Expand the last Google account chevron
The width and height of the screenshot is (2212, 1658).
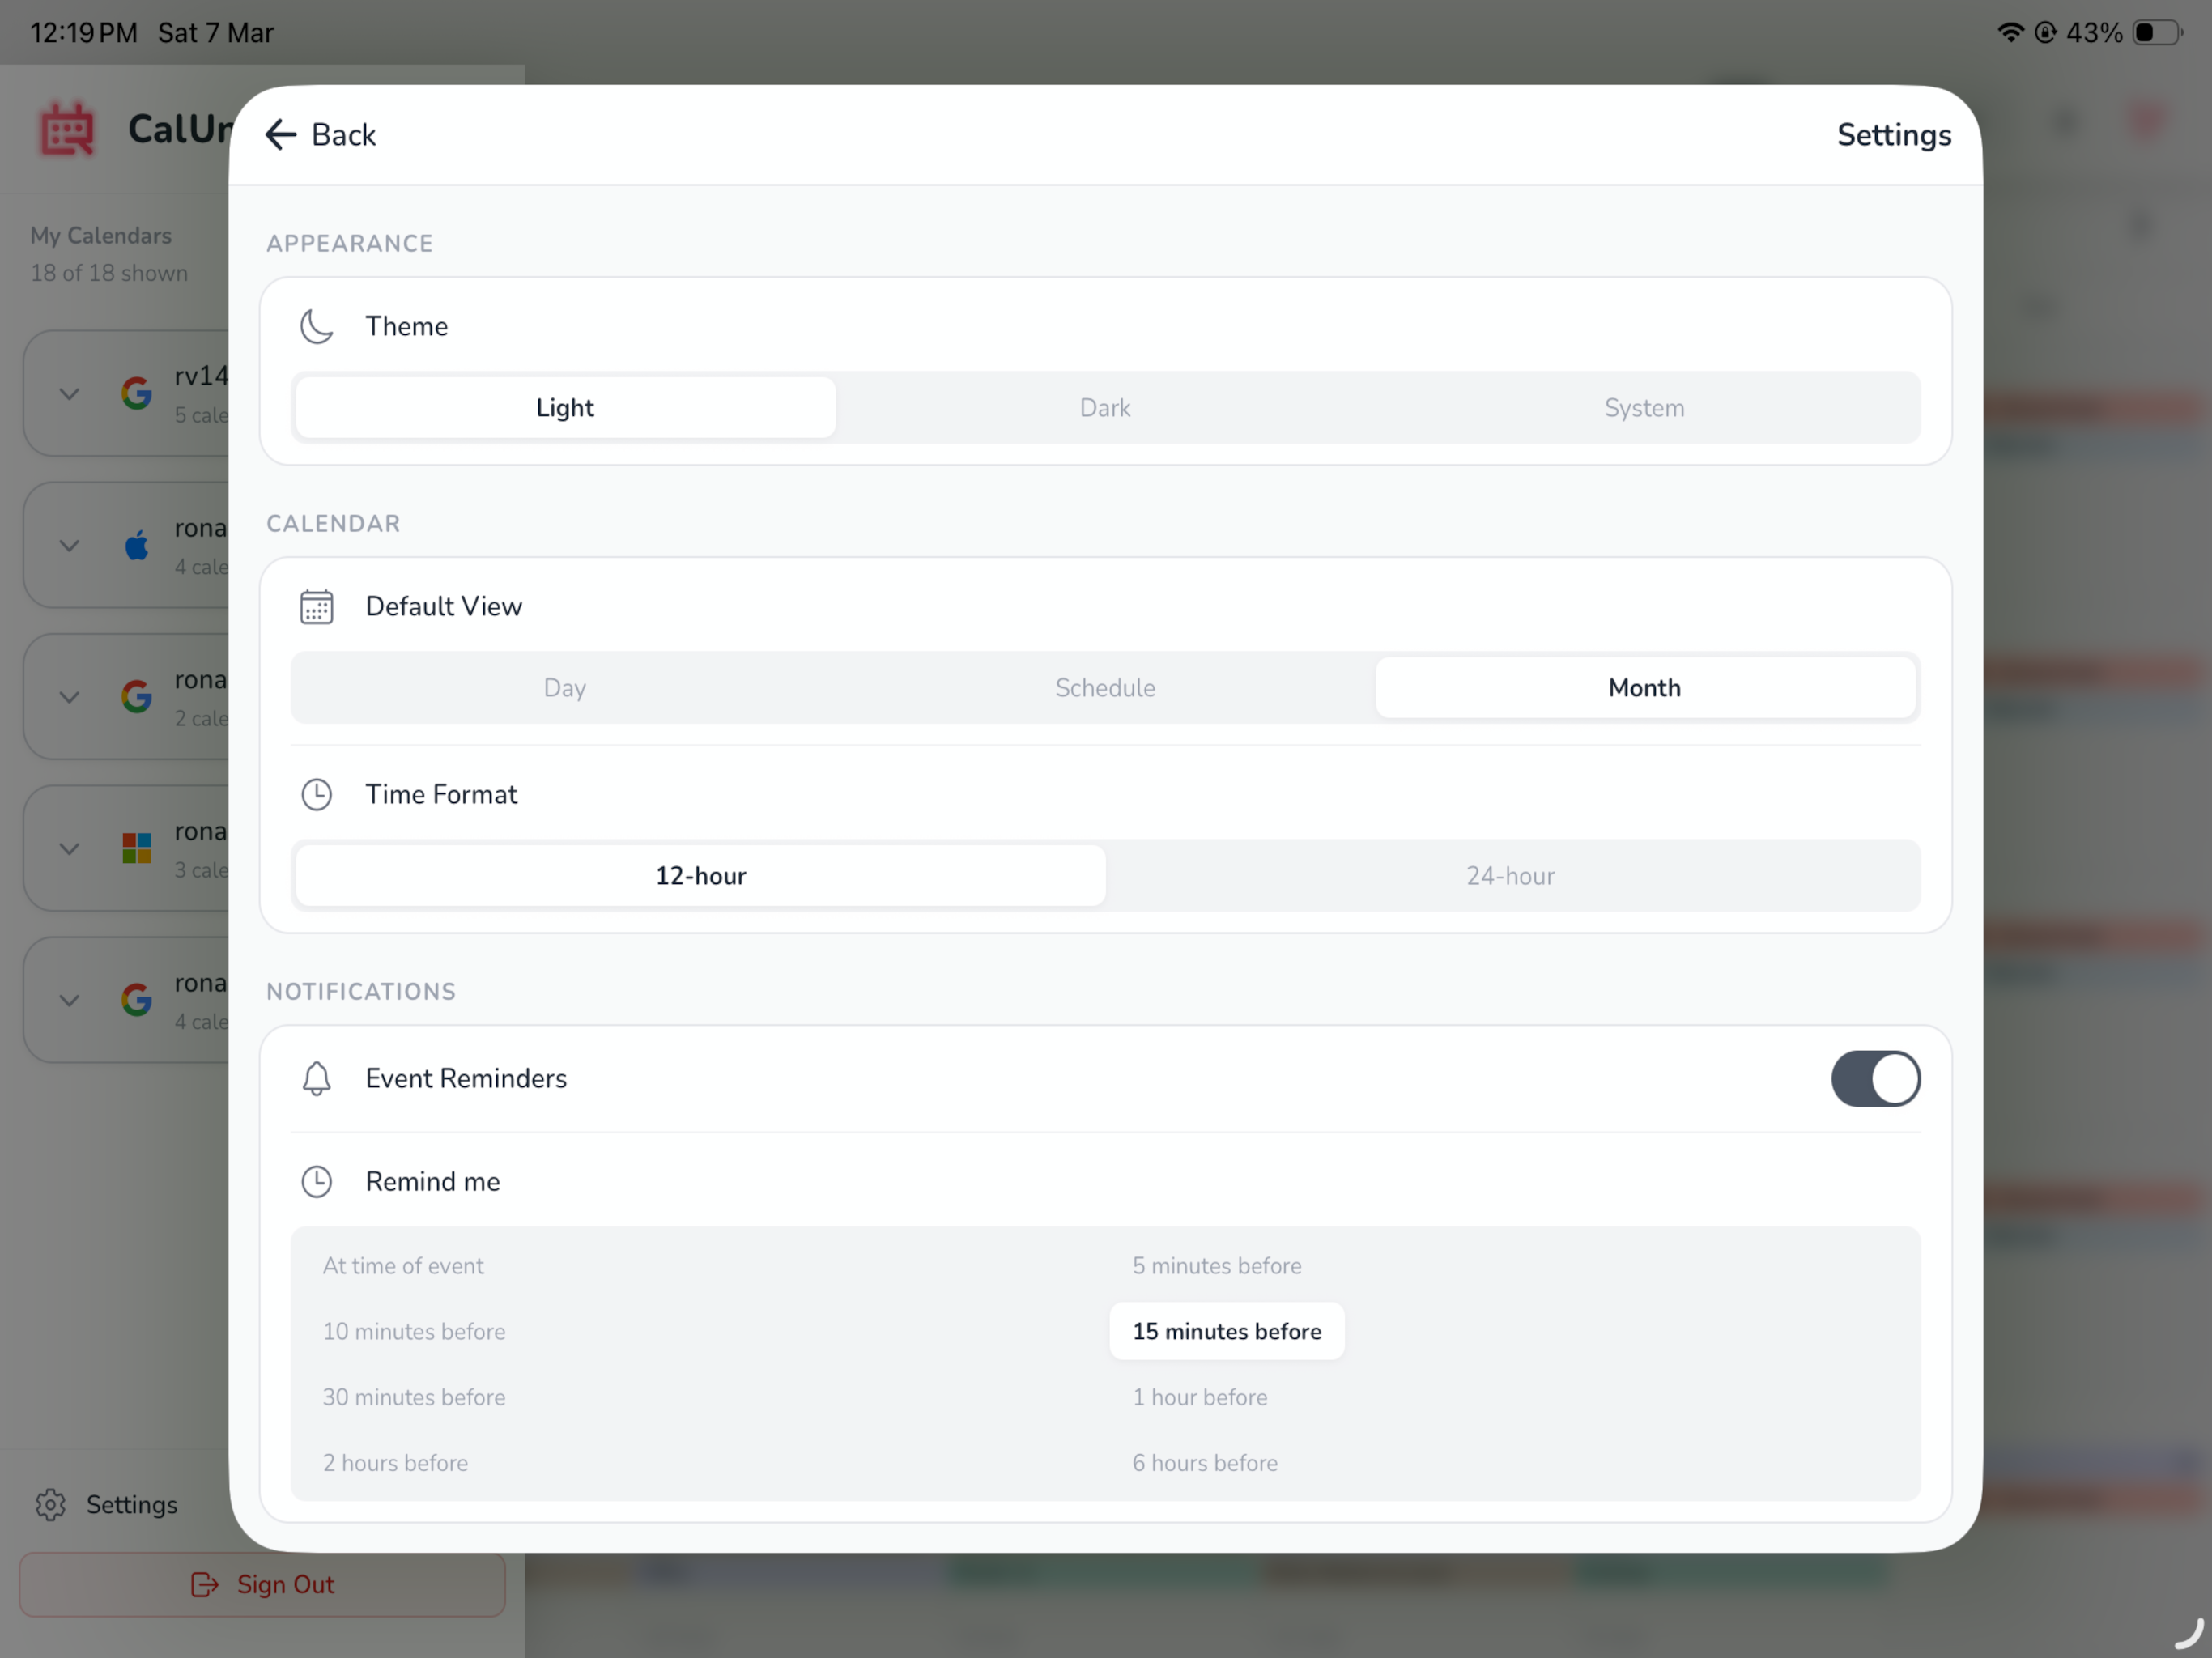click(x=69, y=1001)
